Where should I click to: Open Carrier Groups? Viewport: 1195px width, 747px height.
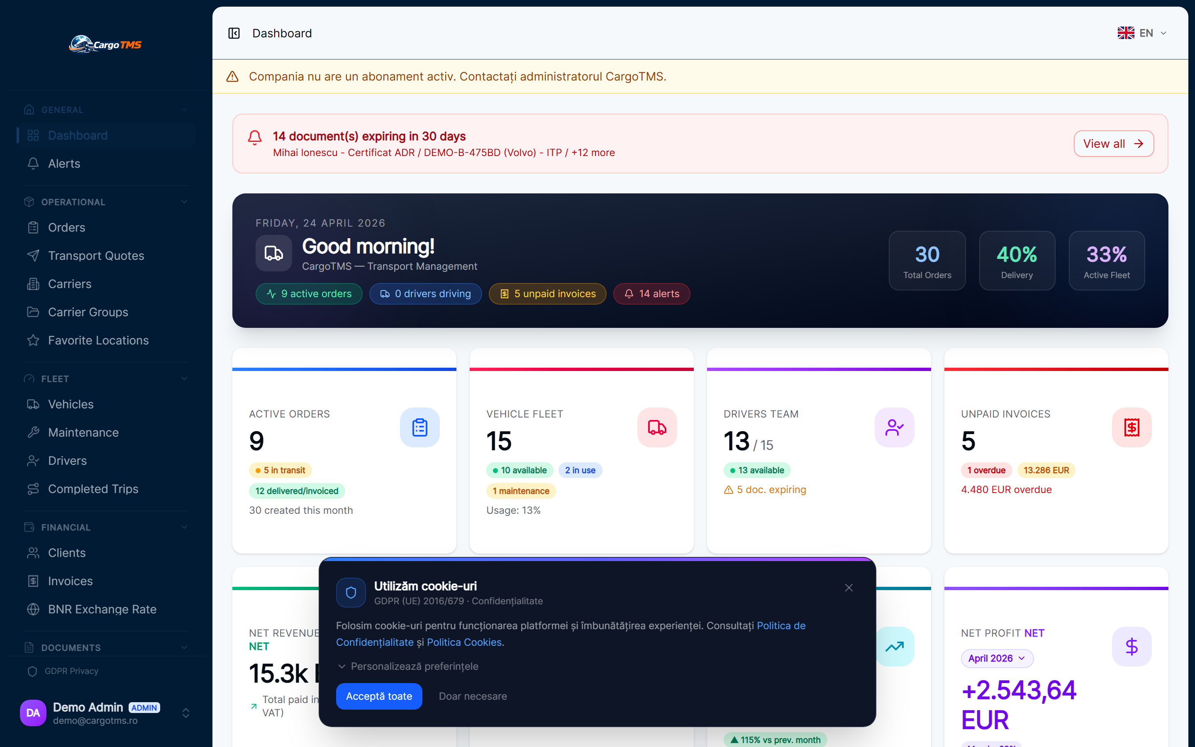coord(107,312)
